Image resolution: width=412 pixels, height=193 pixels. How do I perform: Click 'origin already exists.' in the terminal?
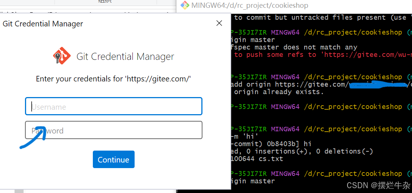click(279, 92)
